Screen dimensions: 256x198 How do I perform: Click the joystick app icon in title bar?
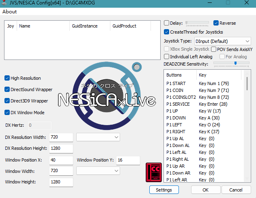pos(4,2)
